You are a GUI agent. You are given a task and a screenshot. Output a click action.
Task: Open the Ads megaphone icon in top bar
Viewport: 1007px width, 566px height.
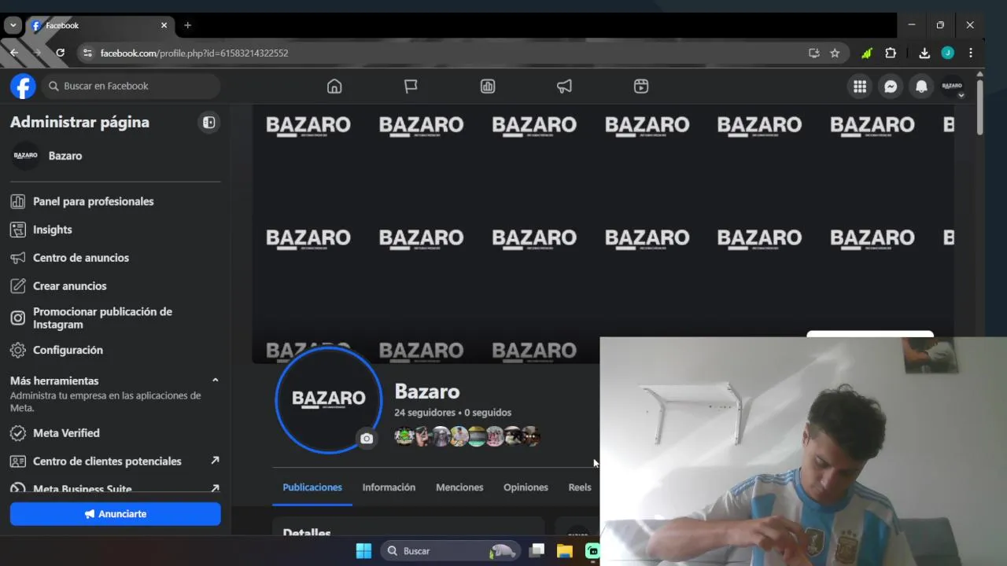click(564, 86)
